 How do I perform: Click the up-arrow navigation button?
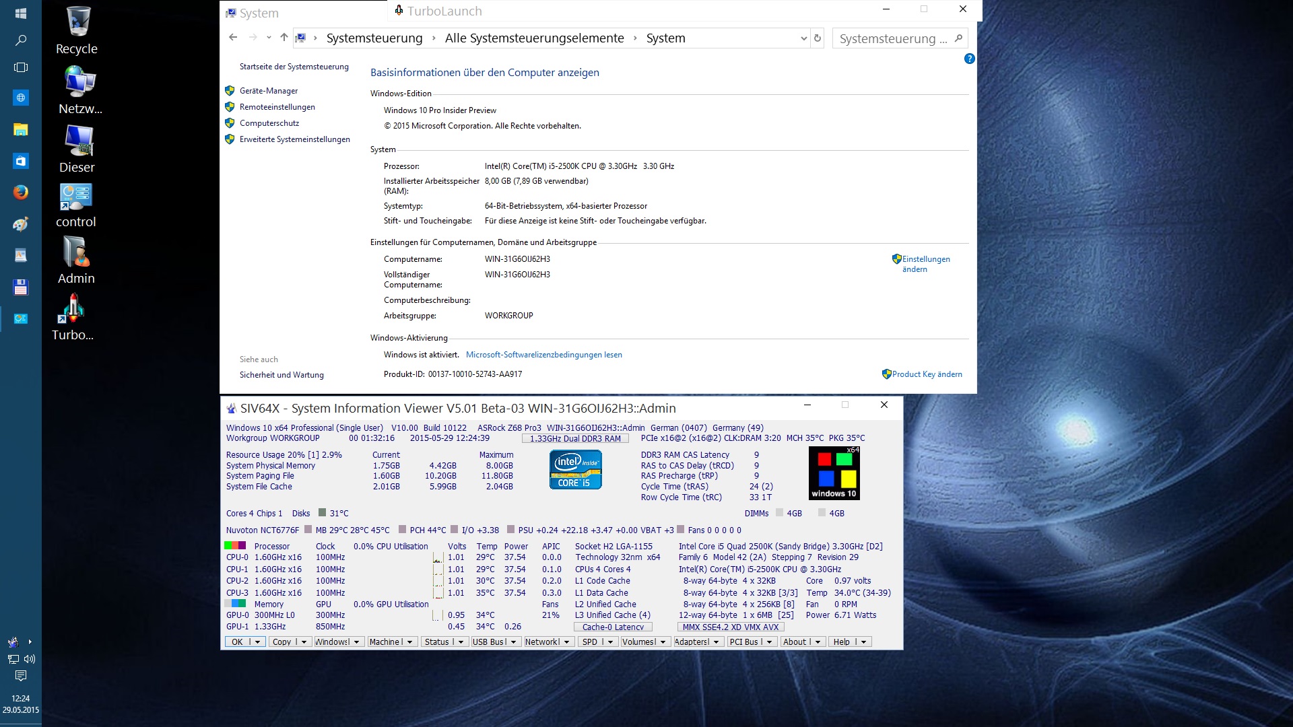(x=284, y=38)
